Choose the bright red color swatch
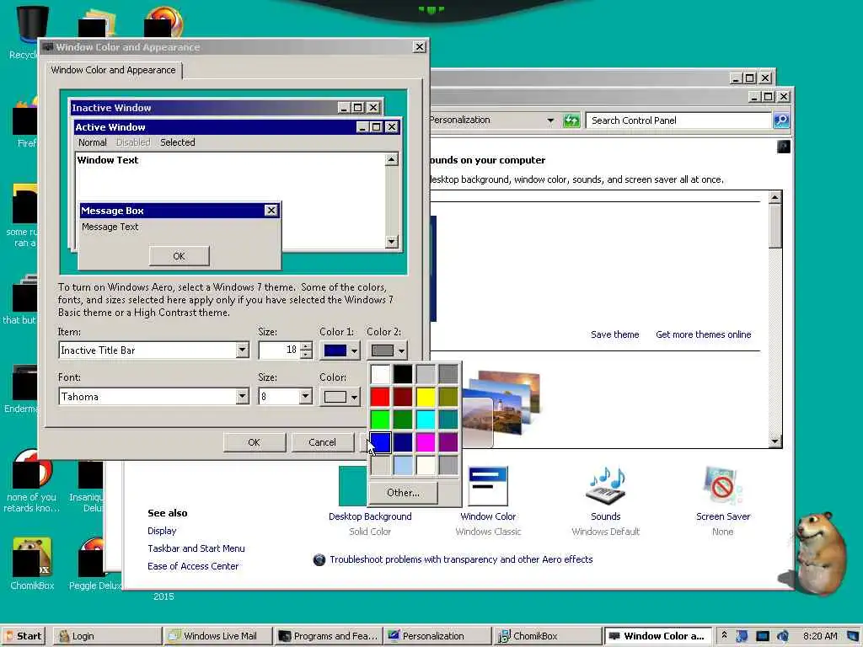This screenshot has height=647, width=863. coord(380,397)
